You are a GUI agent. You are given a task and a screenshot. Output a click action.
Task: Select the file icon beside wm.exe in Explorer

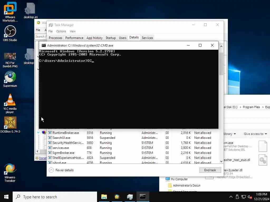263,146
